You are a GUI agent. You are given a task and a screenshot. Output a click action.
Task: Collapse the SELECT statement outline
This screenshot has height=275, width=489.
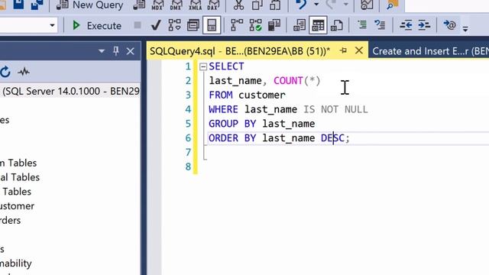click(203, 66)
